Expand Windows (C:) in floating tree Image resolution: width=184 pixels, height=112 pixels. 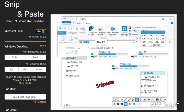143,77
